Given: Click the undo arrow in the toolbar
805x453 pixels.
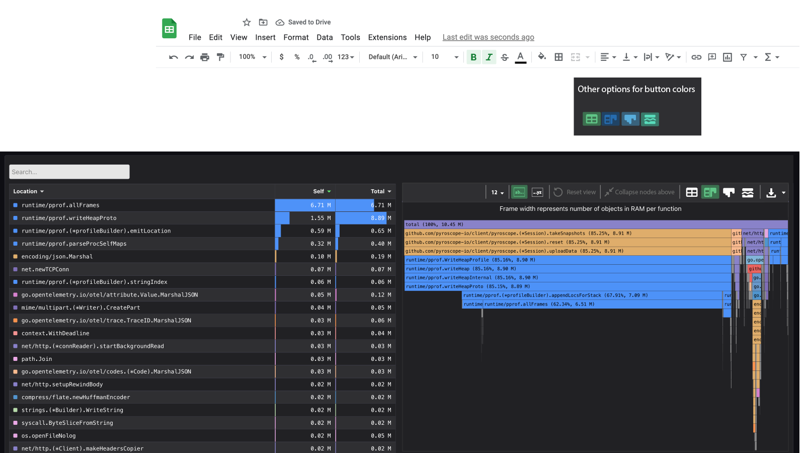Looking at the screenshot, I should (x=173, y=57).
